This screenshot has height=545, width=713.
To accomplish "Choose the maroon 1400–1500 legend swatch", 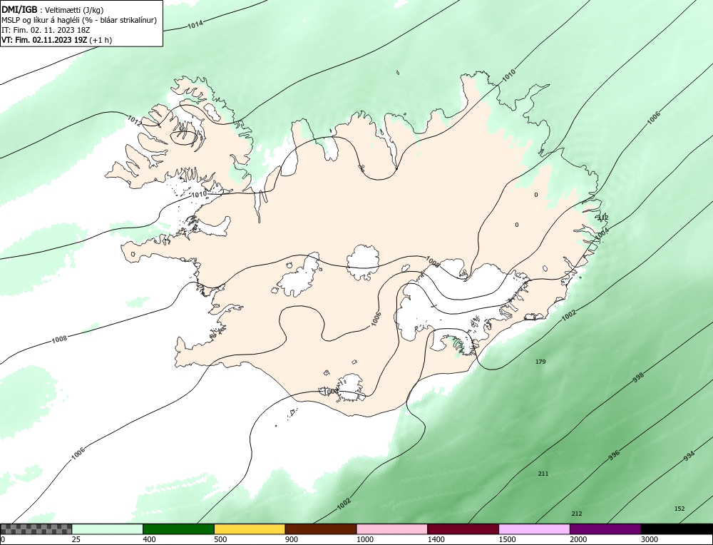I will [463, 529].
